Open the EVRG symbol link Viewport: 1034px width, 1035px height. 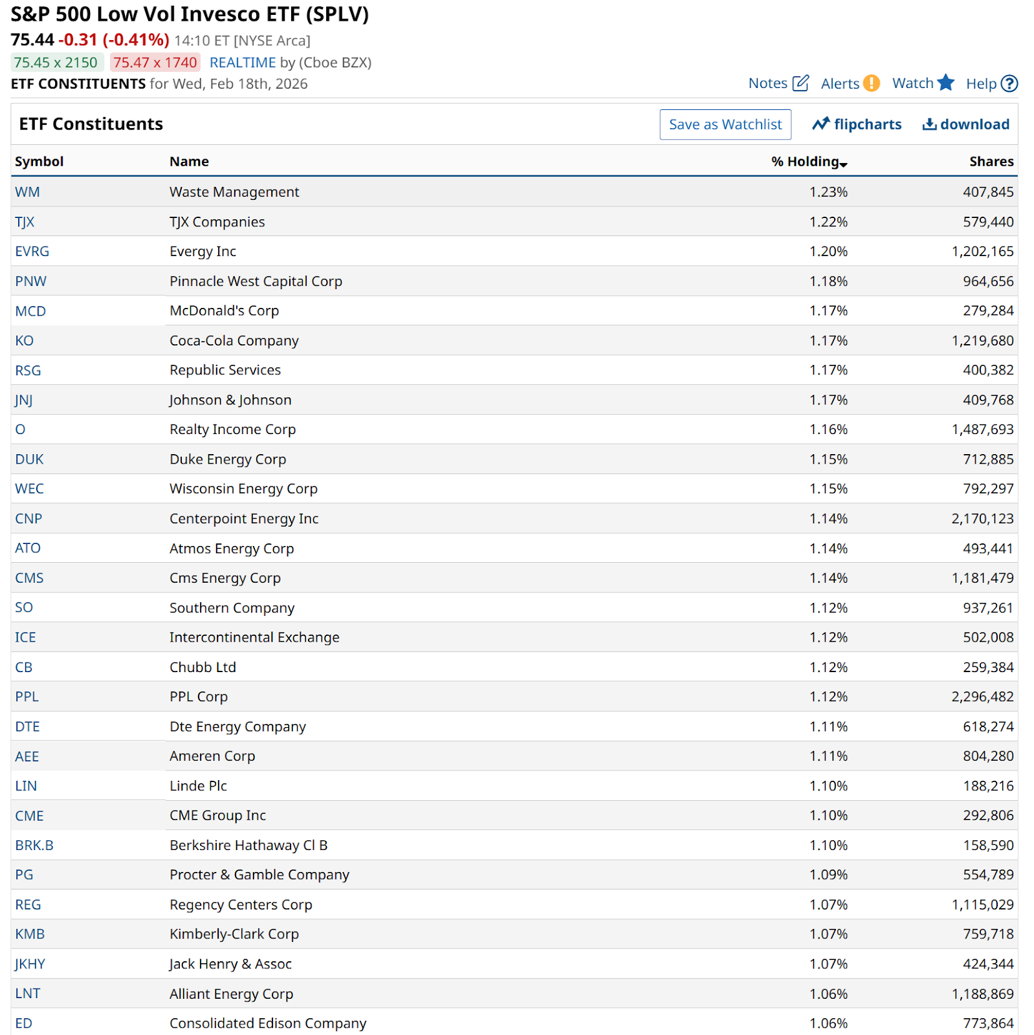[x=32, y=252]
